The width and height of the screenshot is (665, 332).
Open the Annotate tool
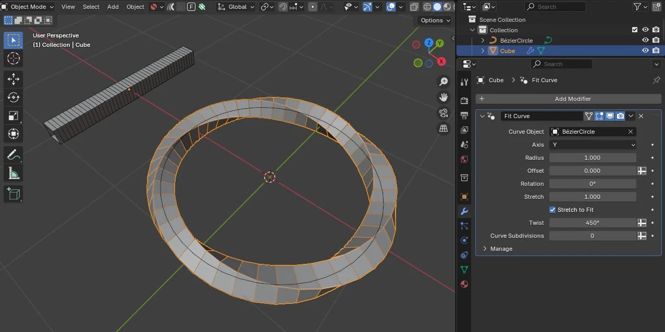[x=13, y=154]
